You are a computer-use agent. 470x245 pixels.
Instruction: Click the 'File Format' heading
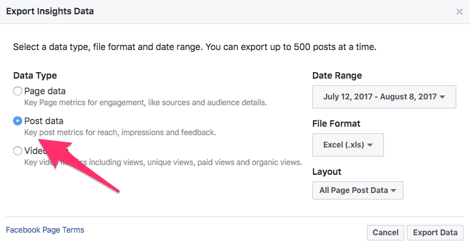click(336, 123)
